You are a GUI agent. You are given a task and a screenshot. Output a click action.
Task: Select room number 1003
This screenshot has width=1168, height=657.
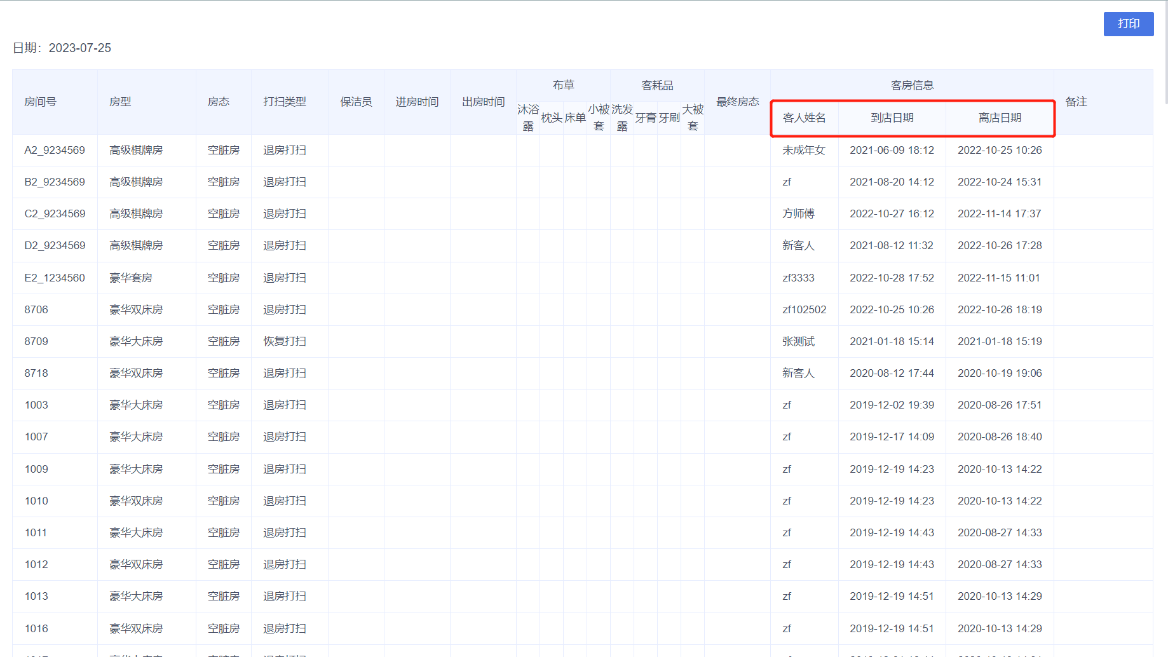click(x=36, y=405)
